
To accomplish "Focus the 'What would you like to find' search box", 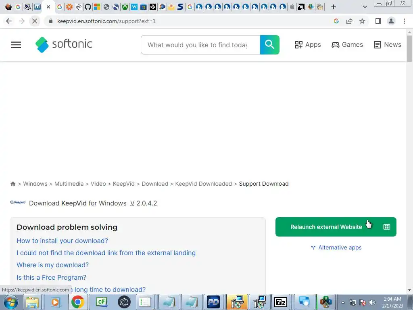I will (200, 45).
